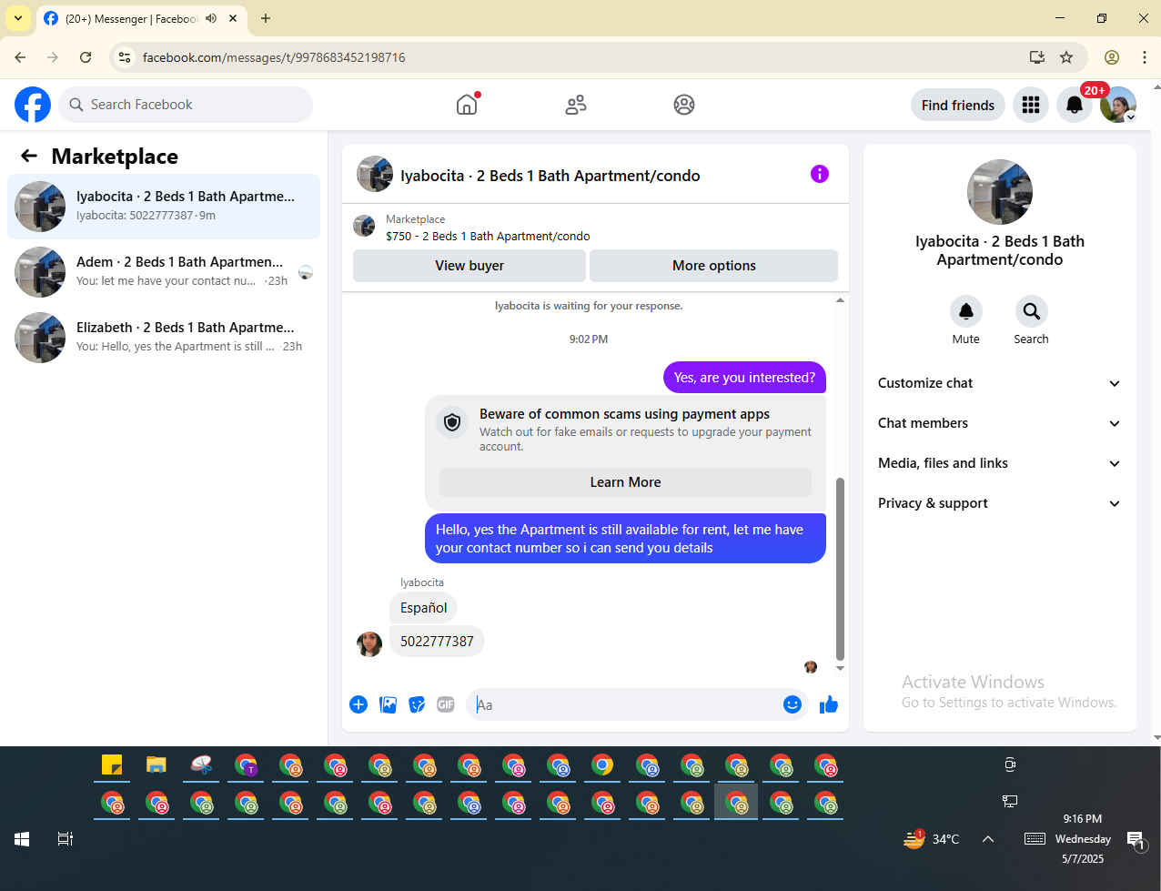Viewport: 1161px width, 891px height.
Task: Click the More options button
Action: coord(714,266)
